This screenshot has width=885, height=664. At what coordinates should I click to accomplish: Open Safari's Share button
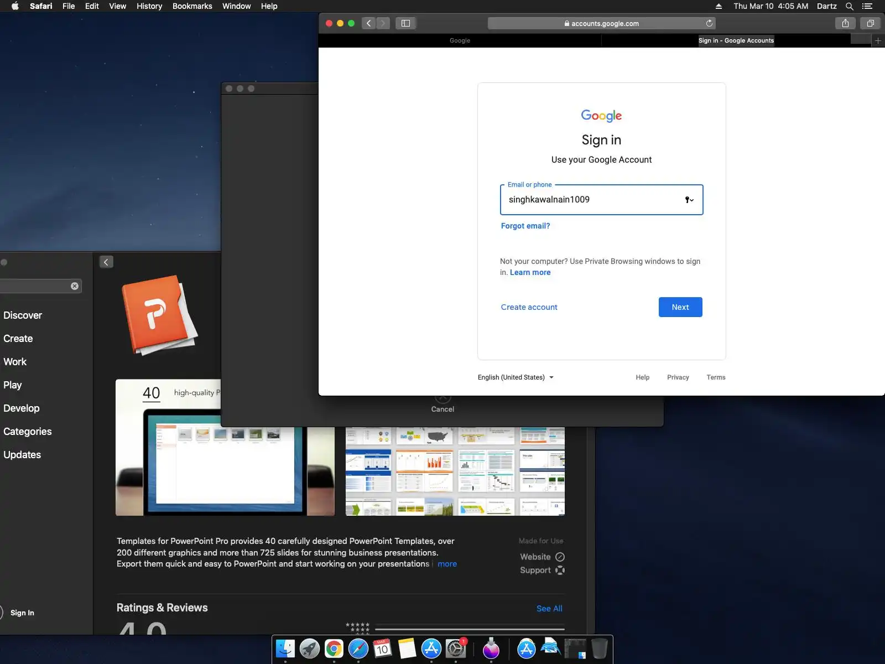pyautogui.click(x=845, y=23)
